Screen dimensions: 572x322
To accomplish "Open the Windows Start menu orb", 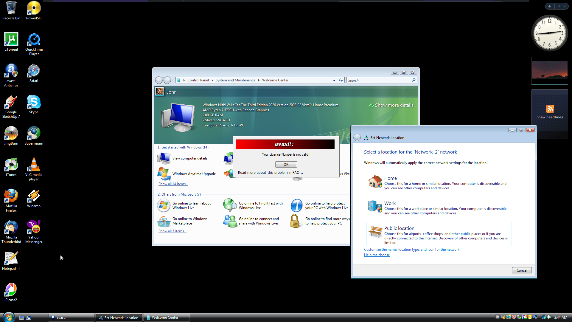I will [x=8, y=317].
